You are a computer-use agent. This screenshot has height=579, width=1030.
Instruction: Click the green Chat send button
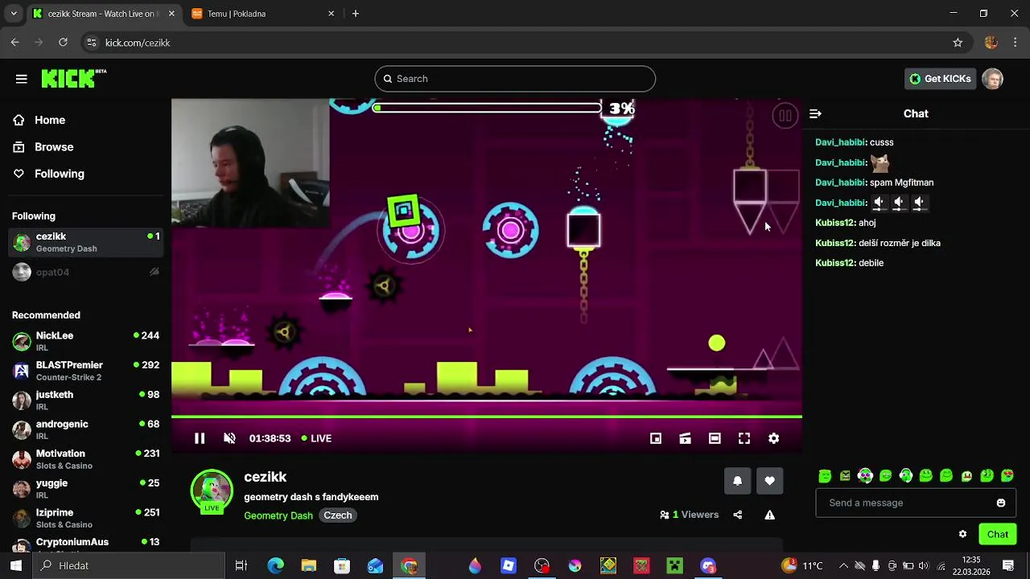click(x=998, y=534)
